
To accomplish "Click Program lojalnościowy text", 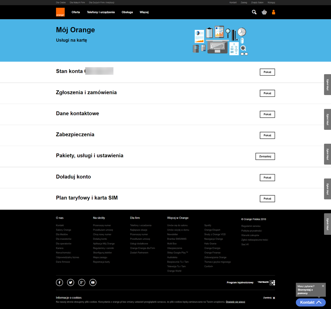I will coord(240,283).
